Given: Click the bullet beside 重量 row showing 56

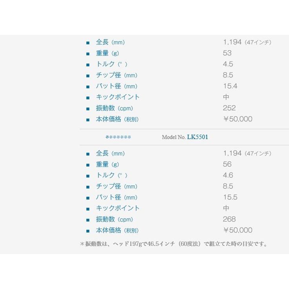Looking at the screenshot, I should 88,165.
